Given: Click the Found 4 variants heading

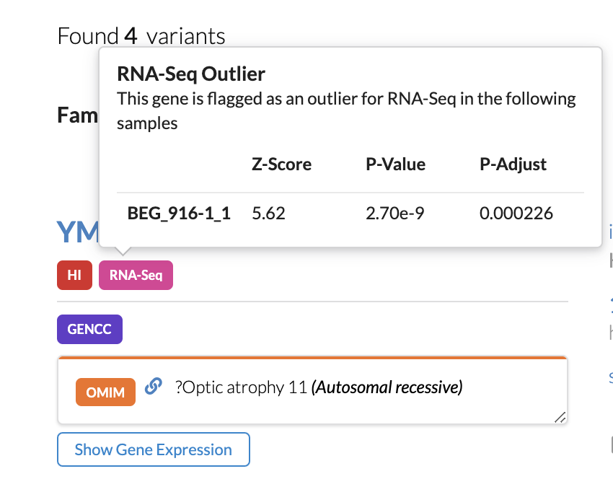Looking at the screenshot, I should click(140, 35).
